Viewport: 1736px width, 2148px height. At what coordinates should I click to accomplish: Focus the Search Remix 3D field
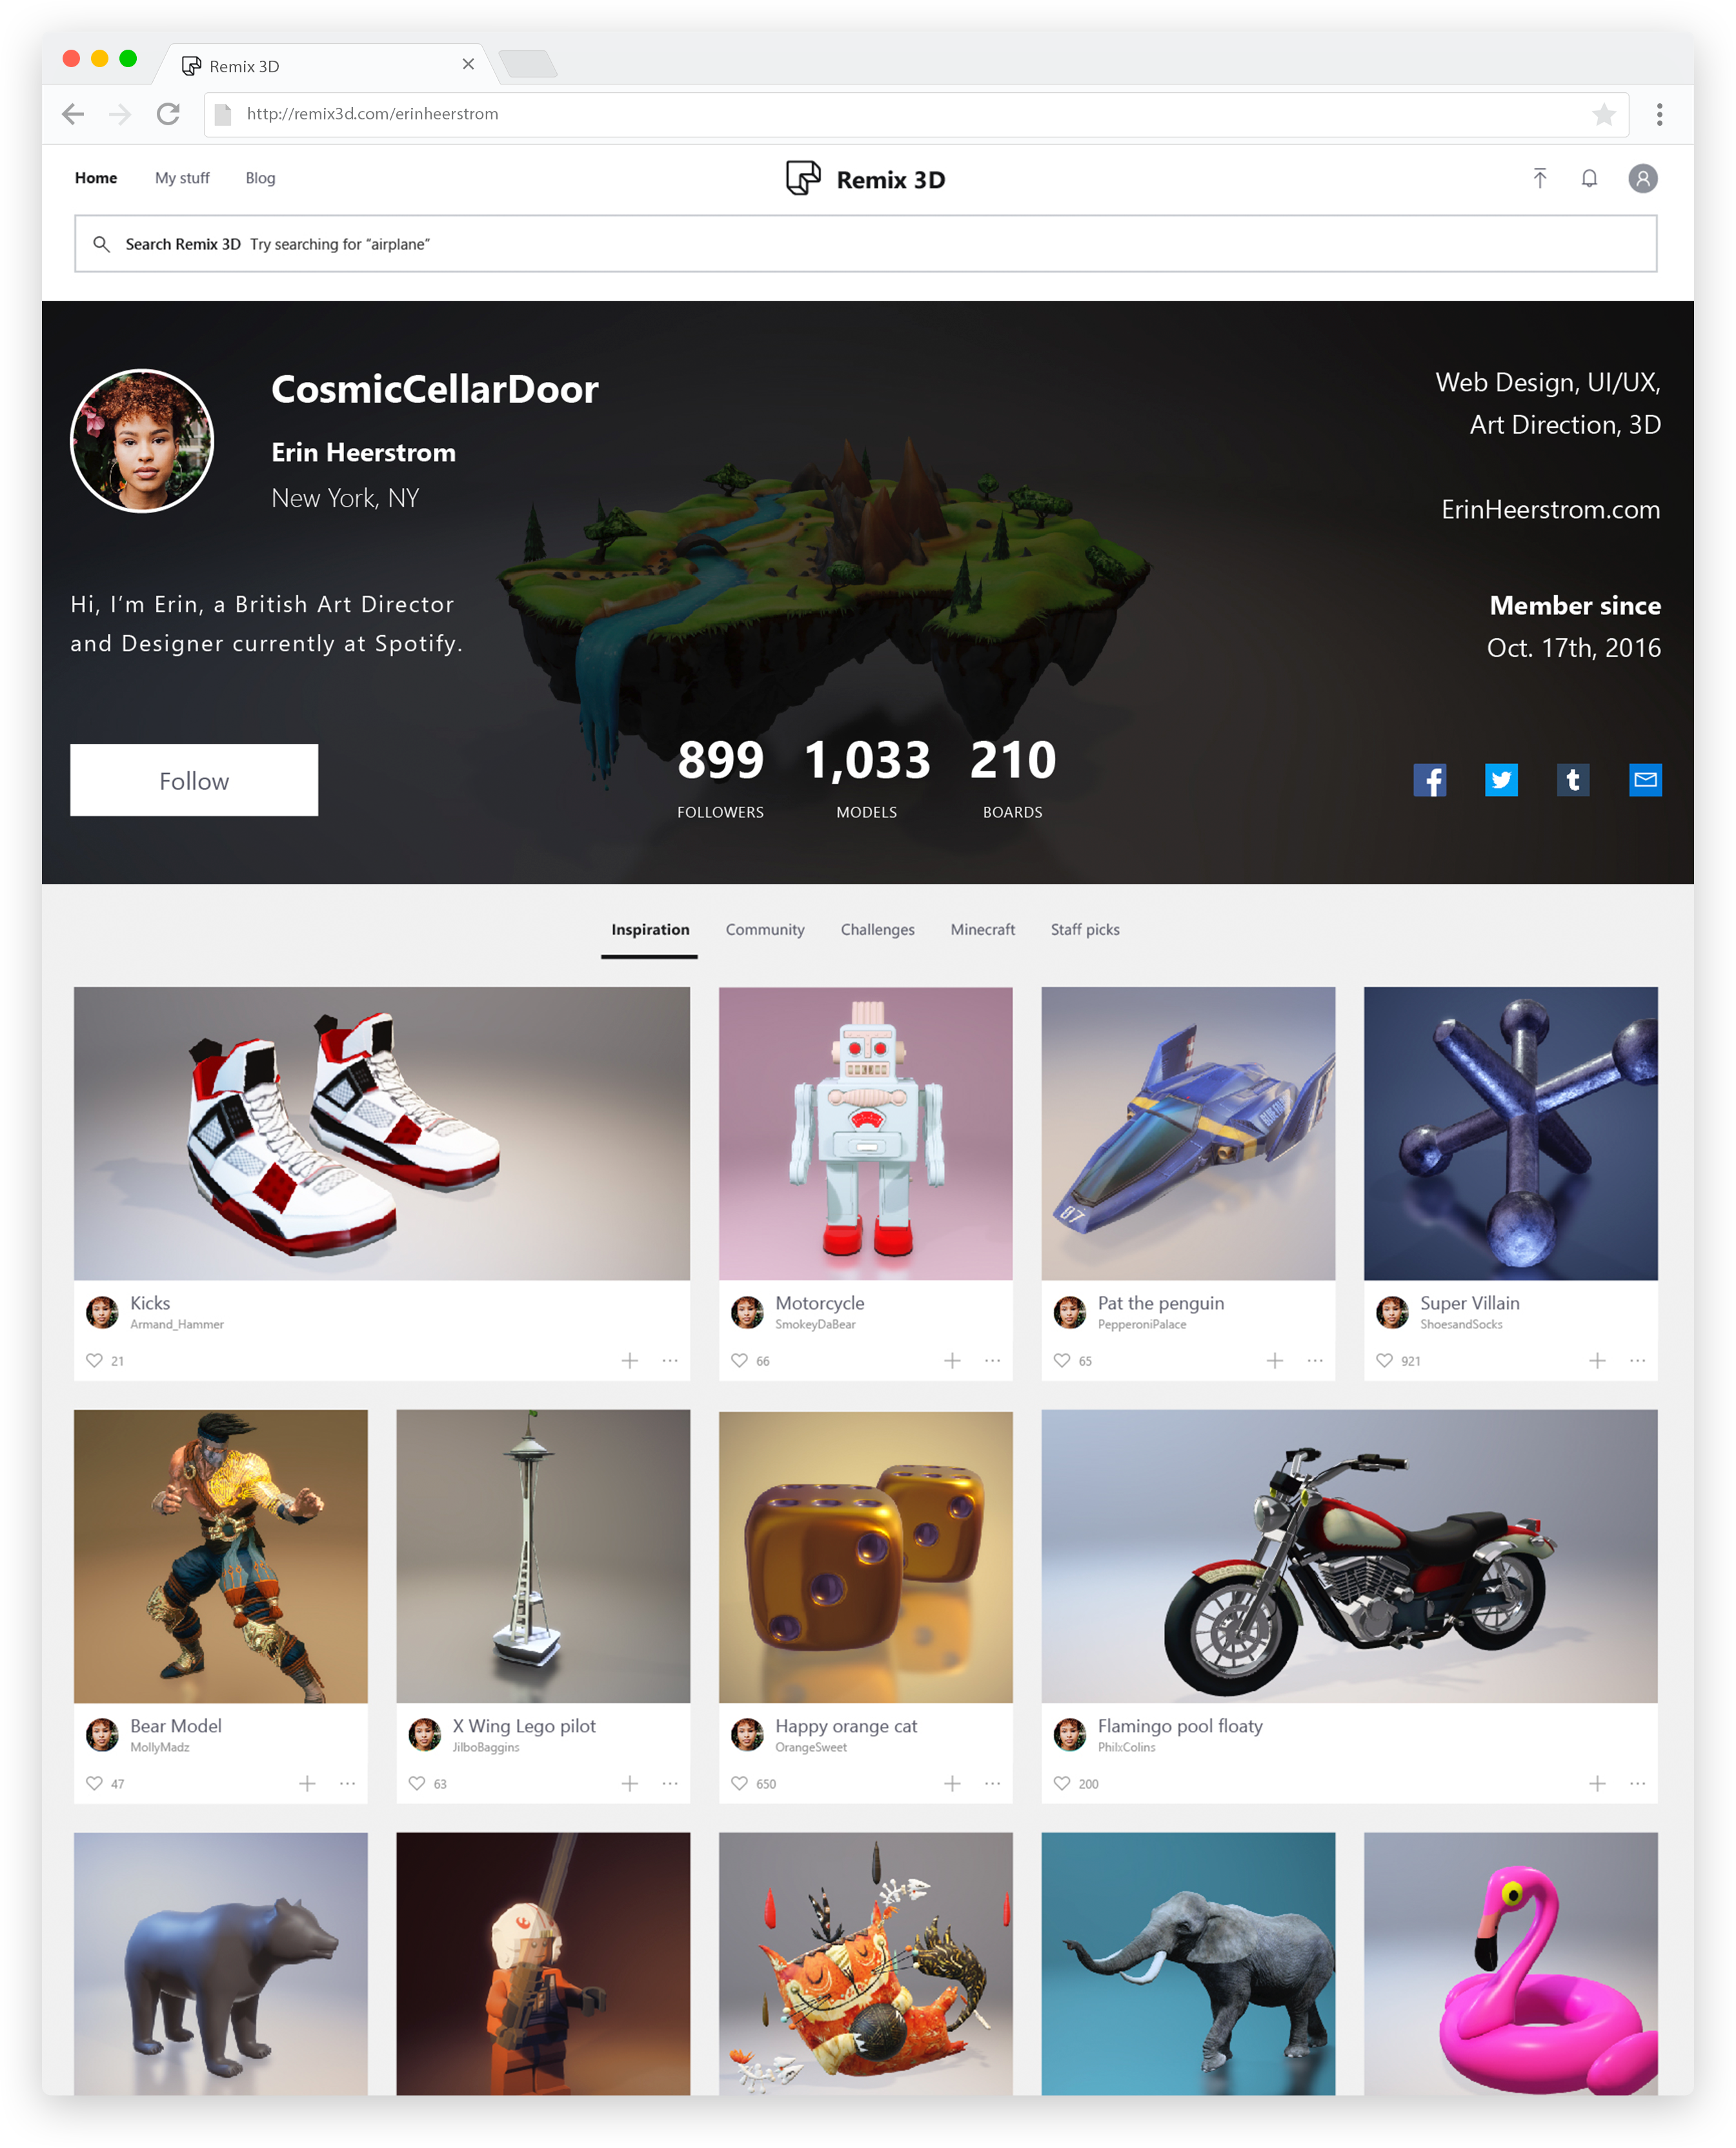865,243
